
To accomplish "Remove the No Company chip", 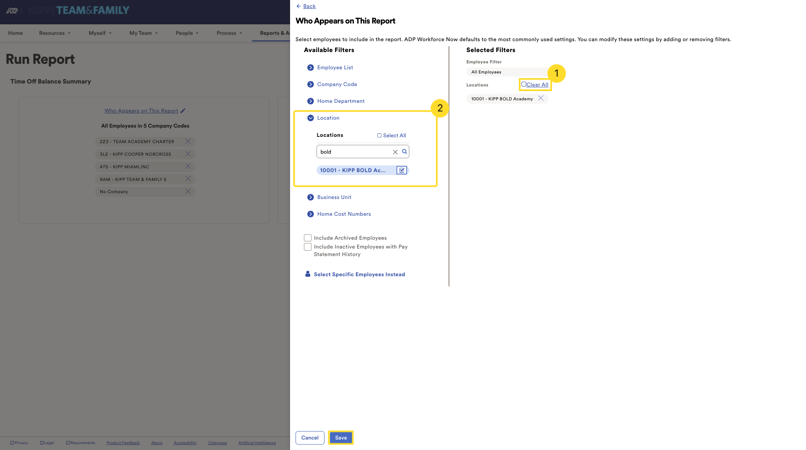I will (x=188, y=191).
